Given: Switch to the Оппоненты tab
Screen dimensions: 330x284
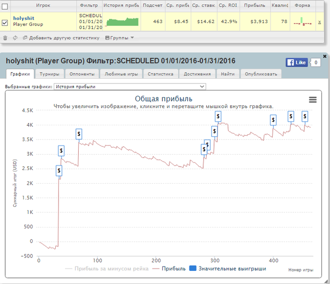Looking at the screenshot, I should 82,74.
